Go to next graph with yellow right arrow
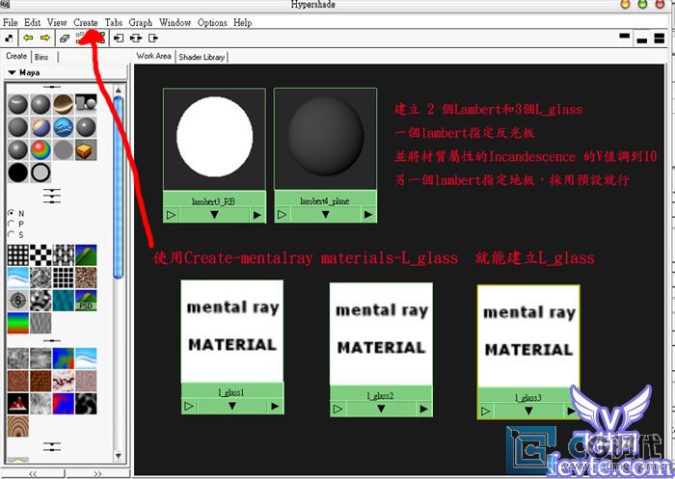This screenshot has width=675, height=479. [44, 38]
